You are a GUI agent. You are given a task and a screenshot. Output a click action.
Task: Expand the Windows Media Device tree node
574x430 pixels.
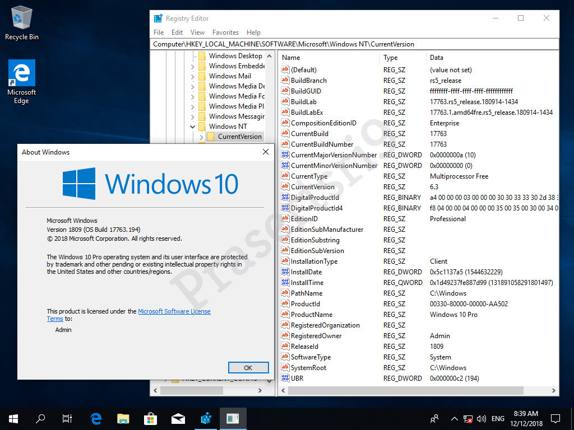click(x=193, y=87)
